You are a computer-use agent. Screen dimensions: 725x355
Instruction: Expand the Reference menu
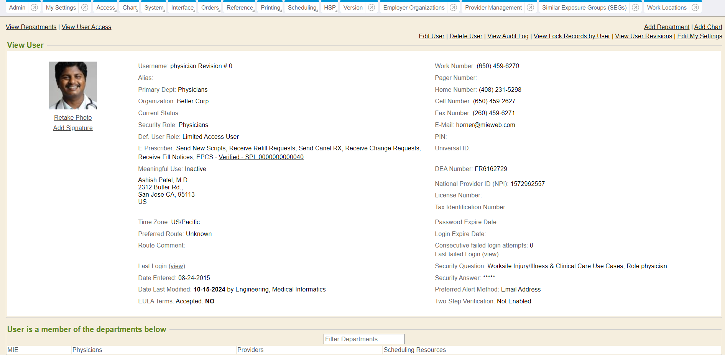pyautogui.click(x=240, y=8)
